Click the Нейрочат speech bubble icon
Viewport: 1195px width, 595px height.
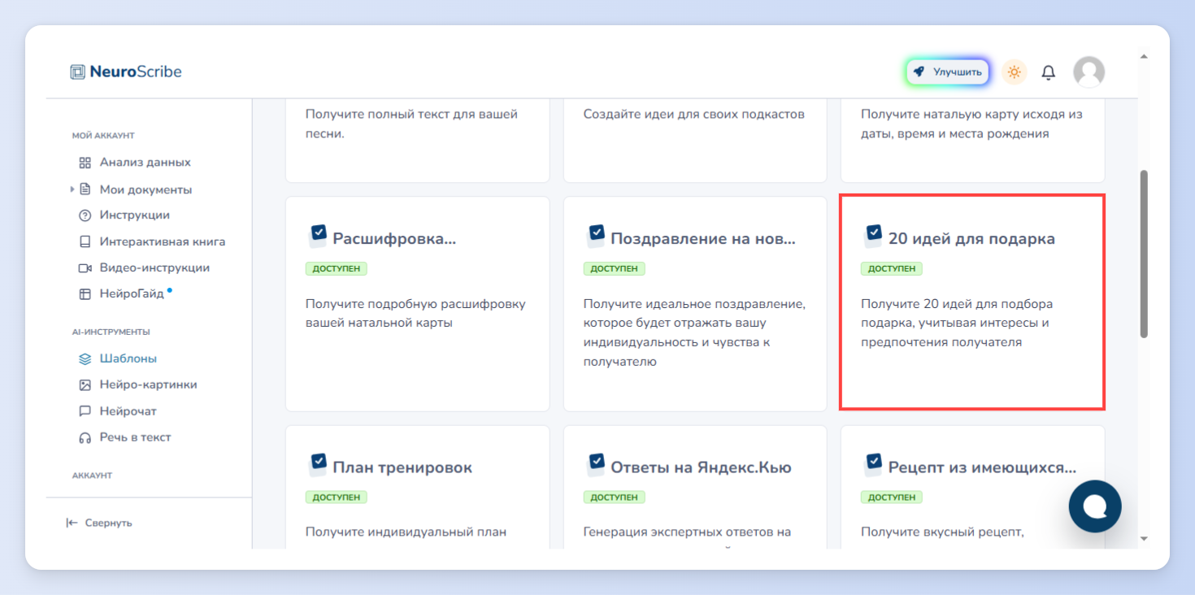tap(85, 411)
